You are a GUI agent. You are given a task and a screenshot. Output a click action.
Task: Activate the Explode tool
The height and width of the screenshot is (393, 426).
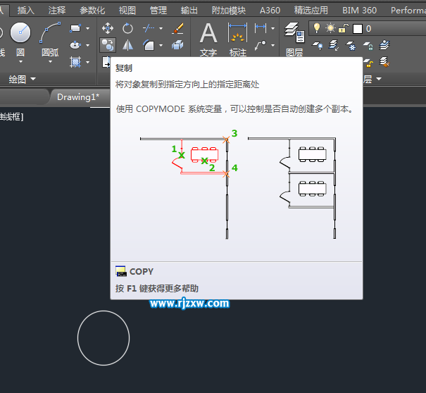coord(177,45)
